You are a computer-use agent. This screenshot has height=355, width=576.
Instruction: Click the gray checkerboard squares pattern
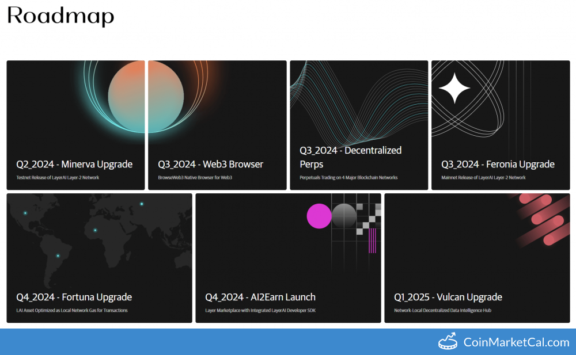[367, 219]
